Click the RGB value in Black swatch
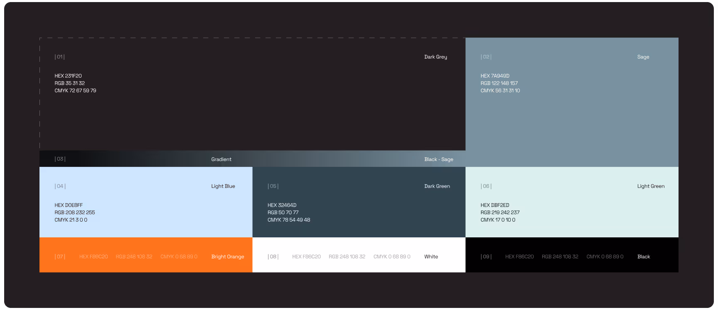This screenshot has height=310, width=718. coord(560,257)
